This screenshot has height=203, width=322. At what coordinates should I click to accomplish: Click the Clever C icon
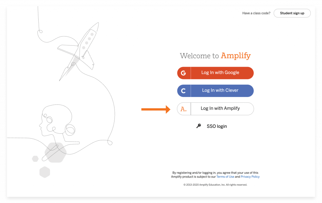[183, 91]
